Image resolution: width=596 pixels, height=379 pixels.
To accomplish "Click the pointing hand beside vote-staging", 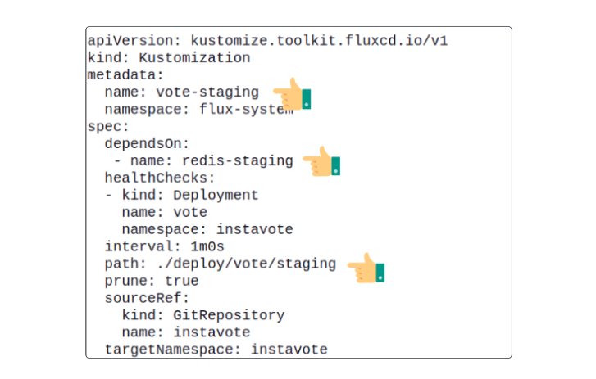I will pos(291,96).
